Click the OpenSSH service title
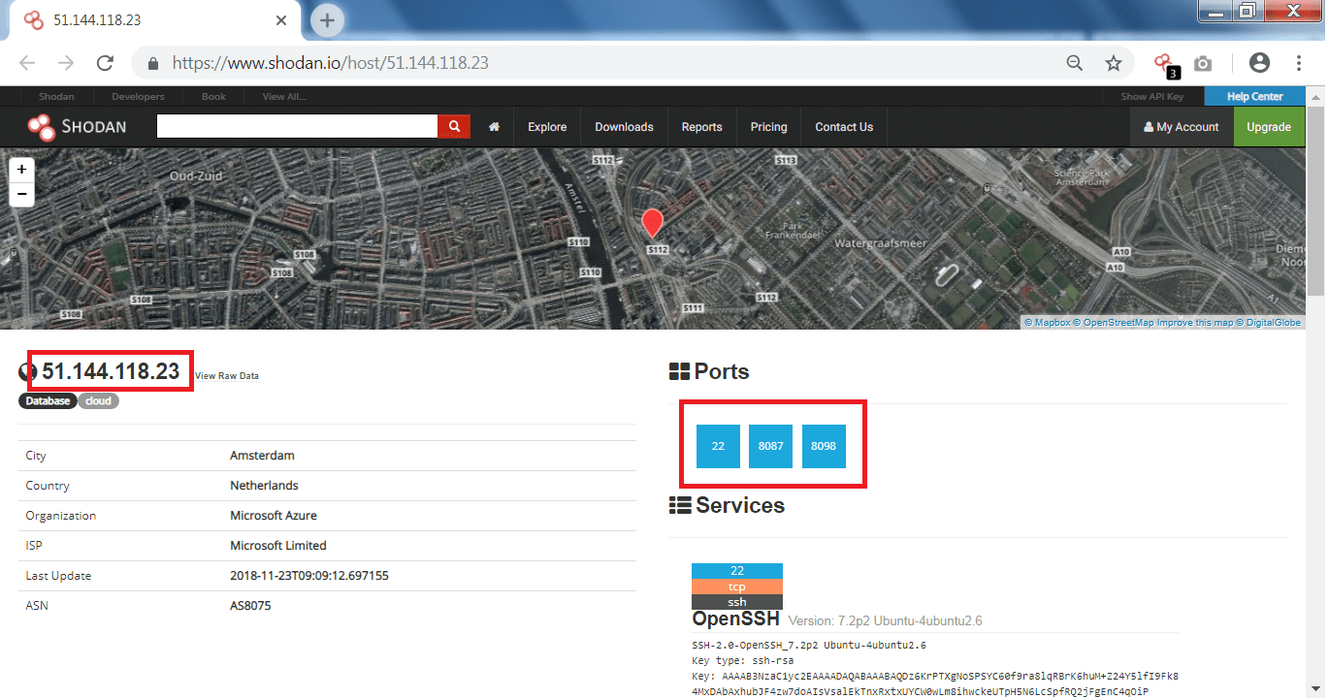 (x=735, y=619)
